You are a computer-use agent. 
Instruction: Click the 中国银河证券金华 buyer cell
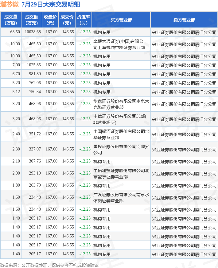click(x=121, y=134)
